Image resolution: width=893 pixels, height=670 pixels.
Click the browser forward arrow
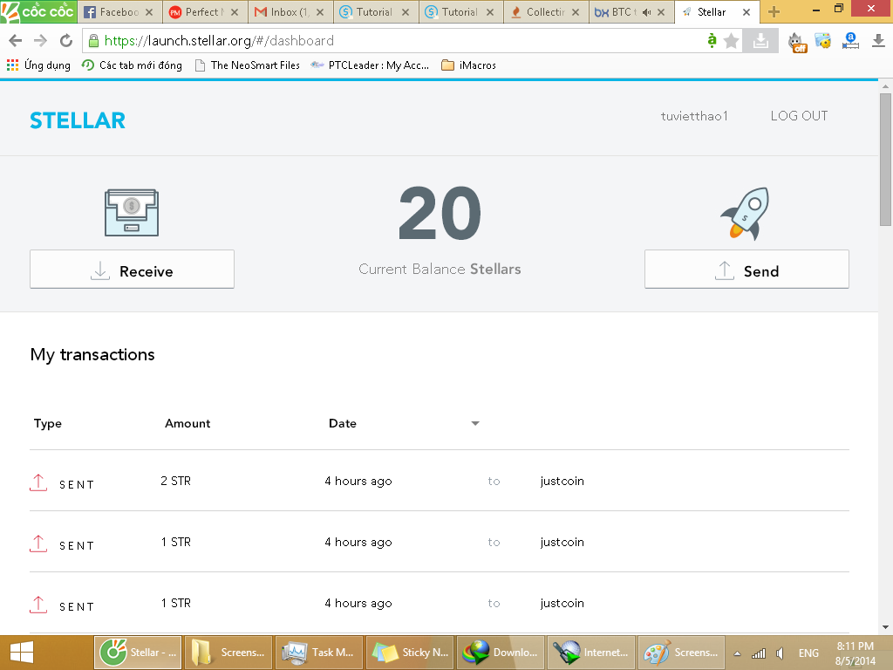point(40,40)
